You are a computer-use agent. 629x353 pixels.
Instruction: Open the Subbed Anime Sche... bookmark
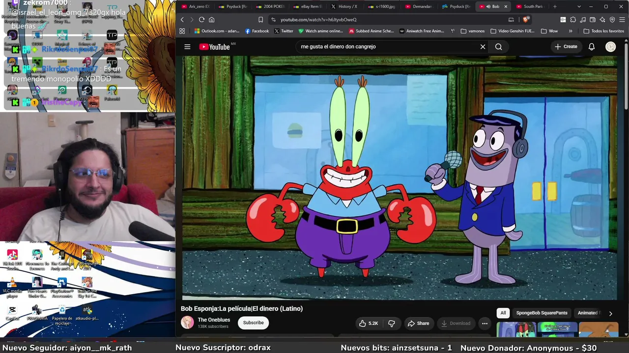[x=372, y=31]
